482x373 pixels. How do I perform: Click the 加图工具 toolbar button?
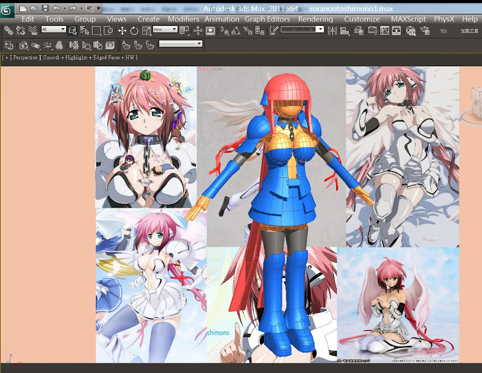click(x=469, y=31)
